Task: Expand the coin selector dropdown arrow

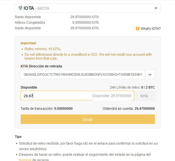Action: pos(156,8)
